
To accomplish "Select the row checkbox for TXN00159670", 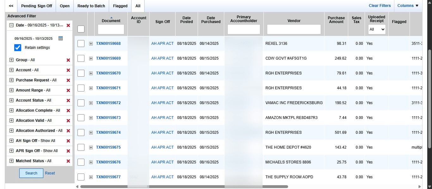I will 81,73.
